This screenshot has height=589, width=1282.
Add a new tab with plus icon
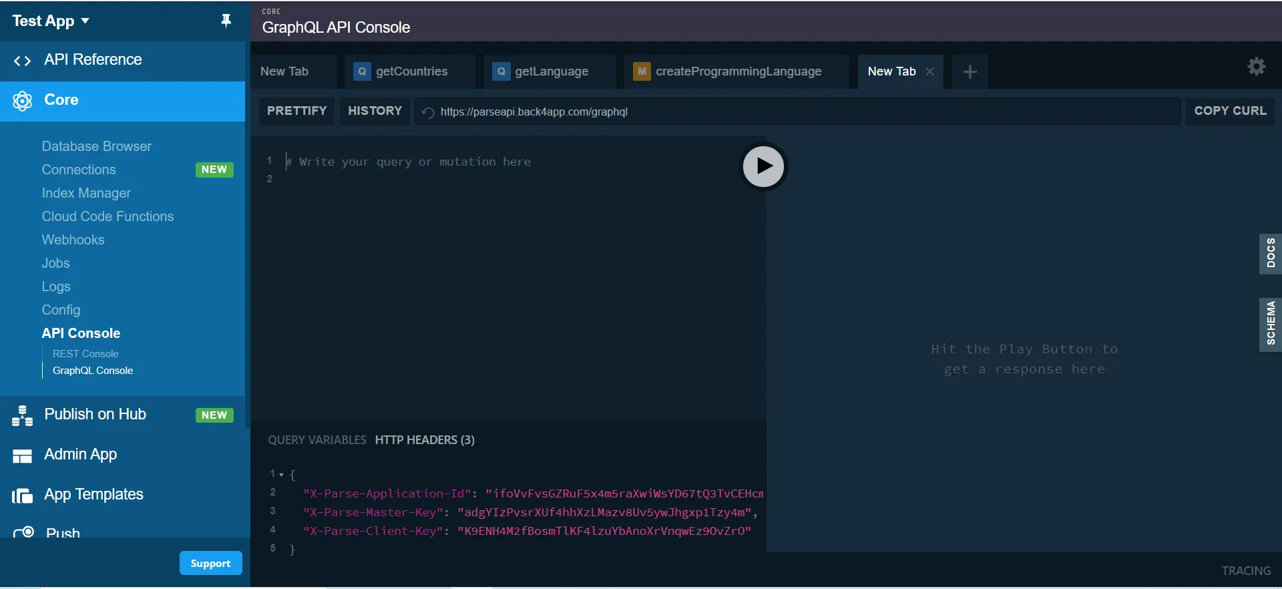970,71
